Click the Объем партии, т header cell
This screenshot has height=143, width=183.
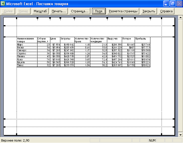[x=44, y=40]
